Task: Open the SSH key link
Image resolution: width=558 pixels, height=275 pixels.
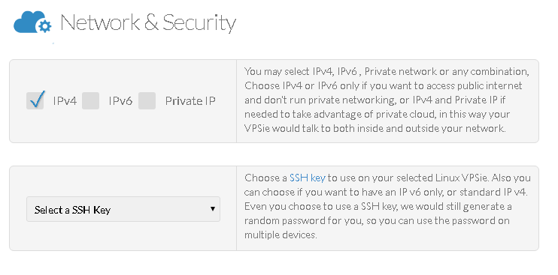Action: click(308, 178)
